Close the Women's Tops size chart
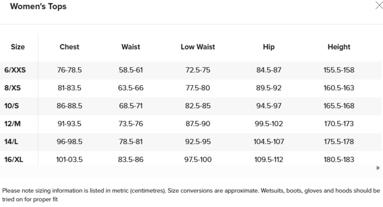Image resolution: width=383 pixels, height=207 pixels. coord(378,6)
